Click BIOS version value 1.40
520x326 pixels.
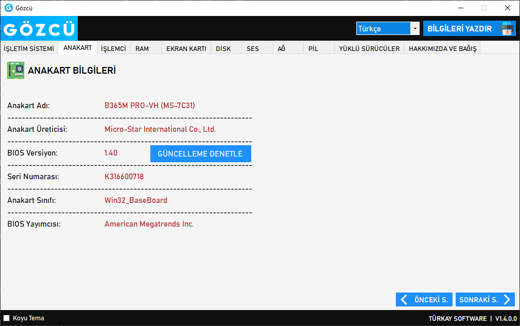click(x=111, y=153)
